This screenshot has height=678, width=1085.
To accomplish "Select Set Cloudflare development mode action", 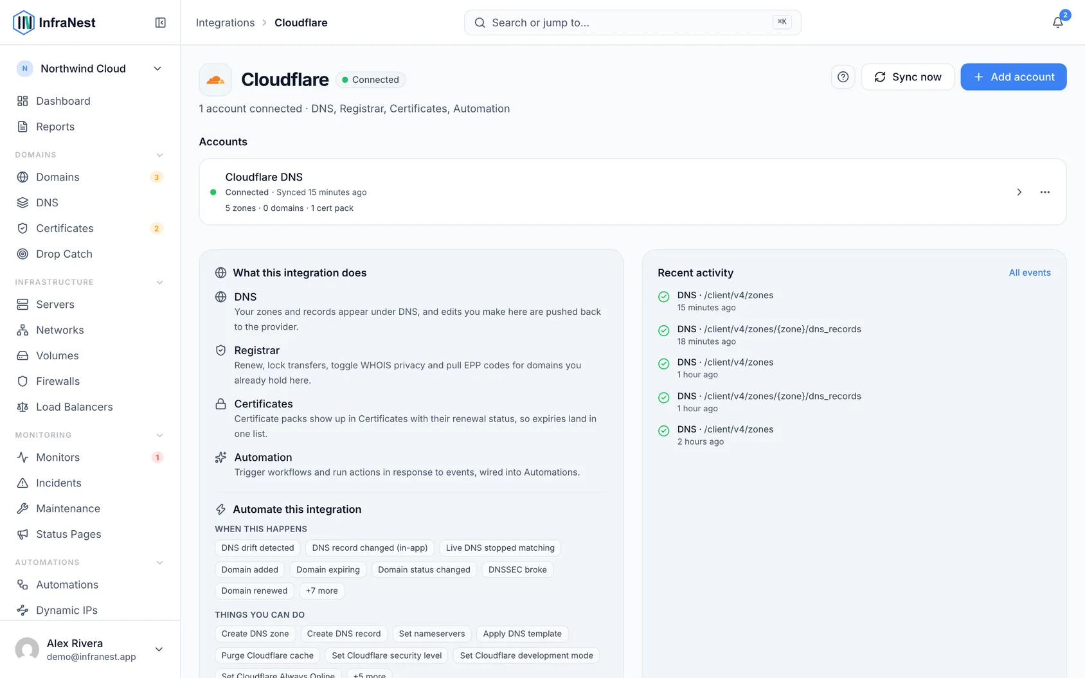I will 526,656.
